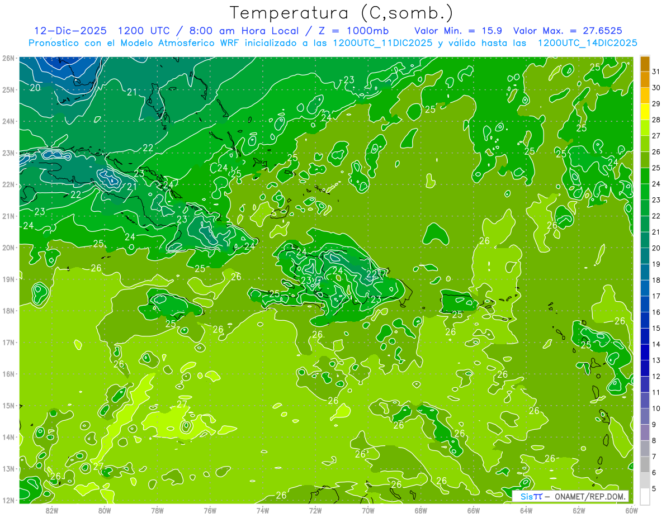Click the green color bar segment between 23 and 24
The image size is (671, 518).
point(645,193)
